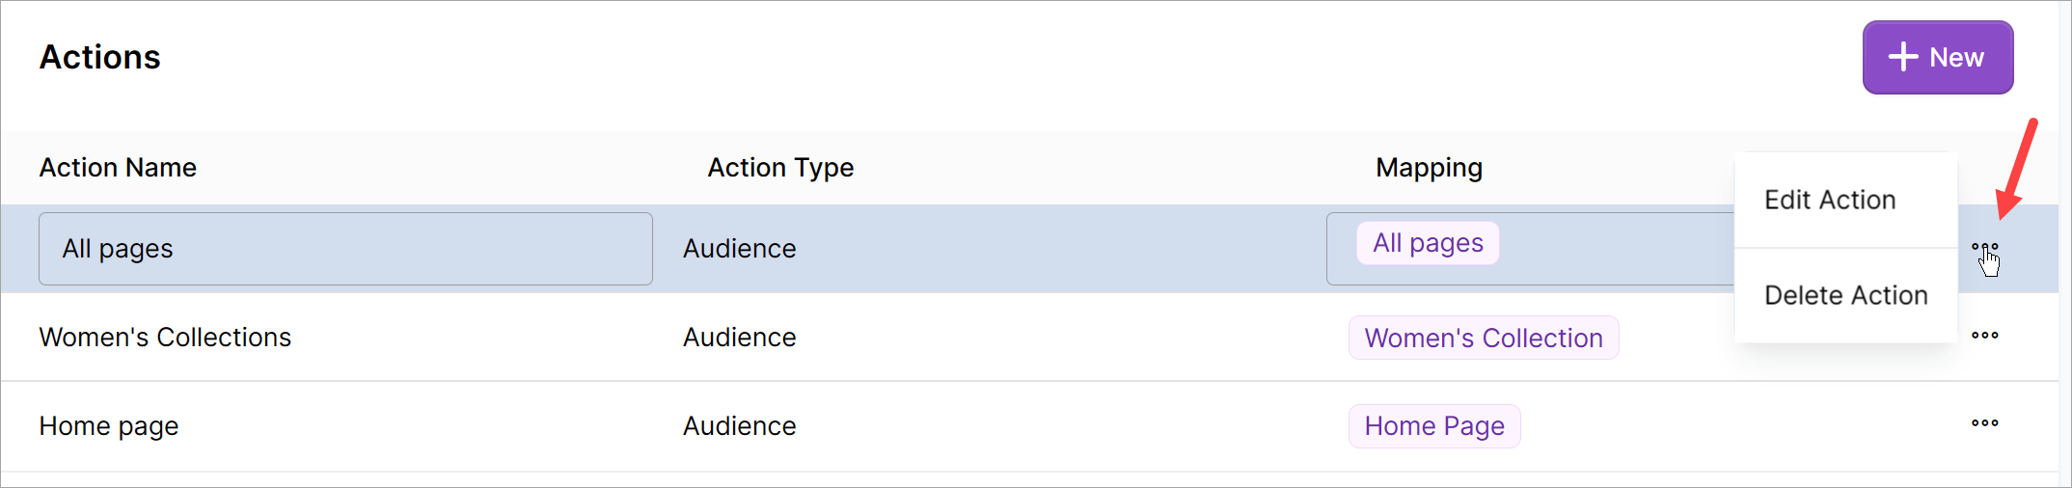Open the three-dot menu for Home page row
The width and height of the screenshot is (2072, 488).
click(1984, 423)
